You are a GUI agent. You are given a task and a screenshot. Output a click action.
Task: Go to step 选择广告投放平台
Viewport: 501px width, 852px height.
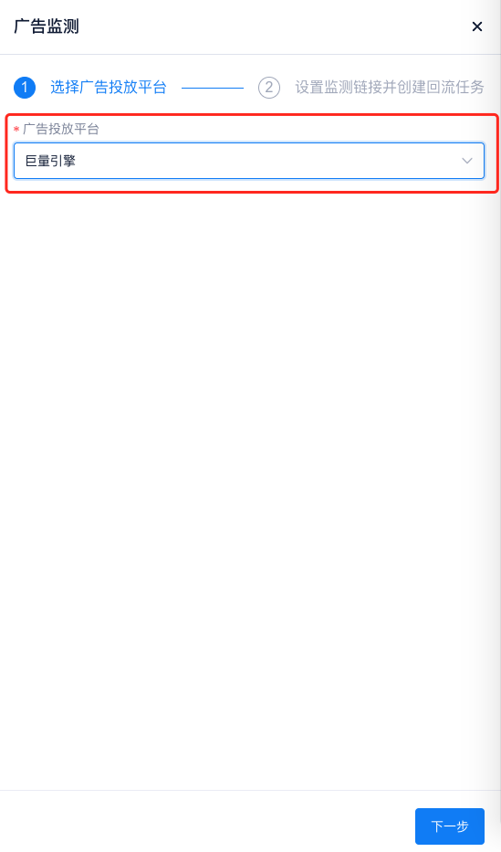tap(109, 87)
